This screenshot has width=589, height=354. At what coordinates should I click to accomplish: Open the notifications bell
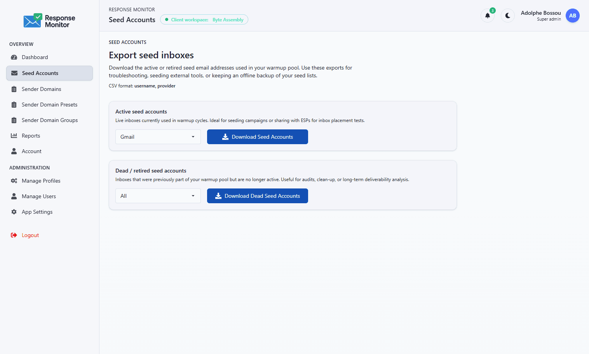[488, 16]
